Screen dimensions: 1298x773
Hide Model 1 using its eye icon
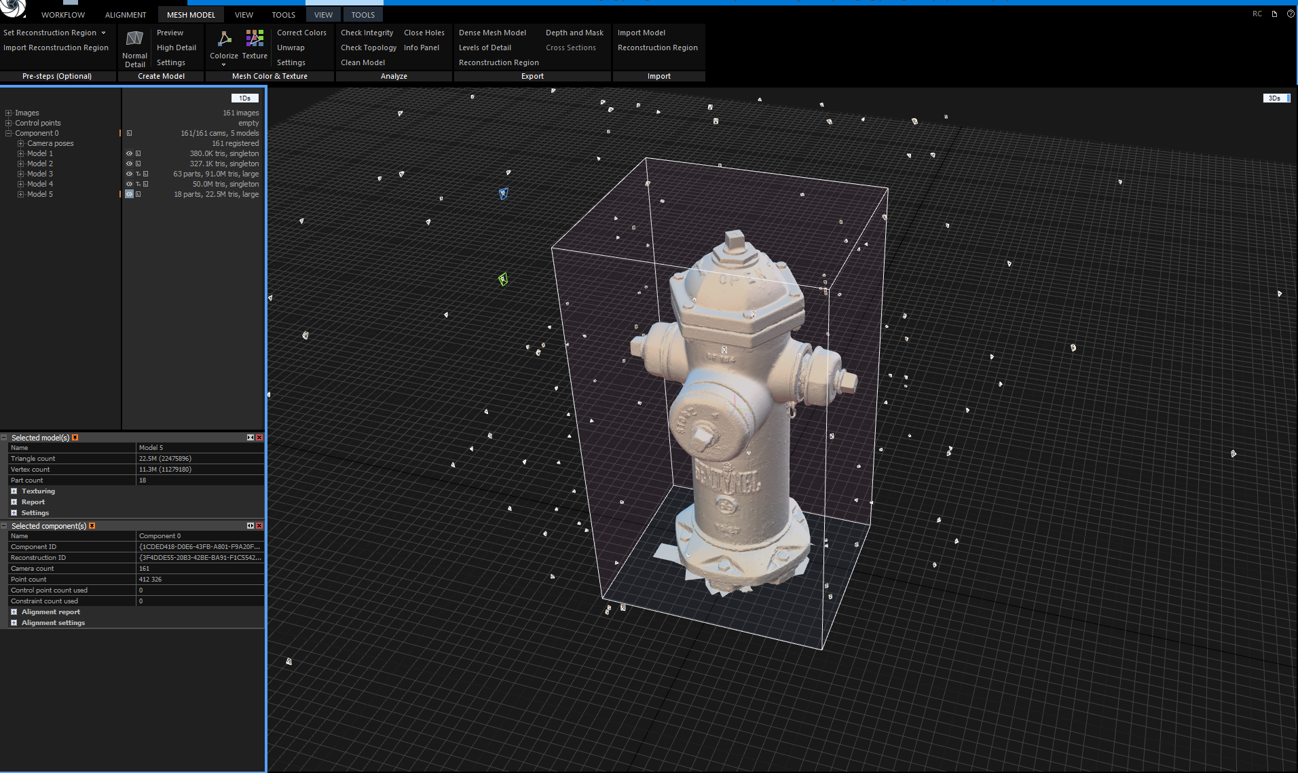(129, 154)
